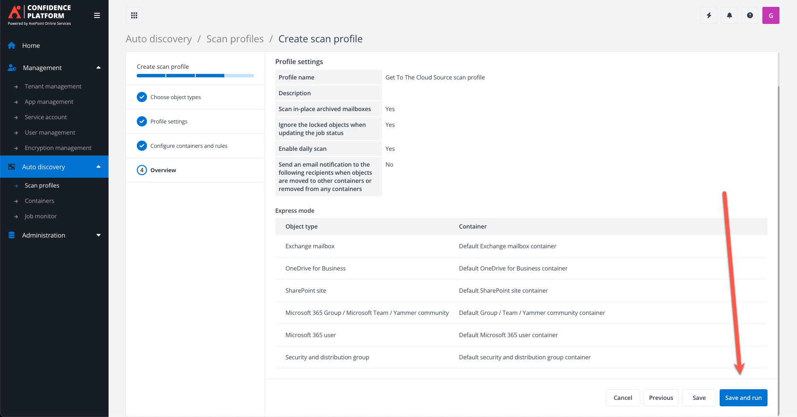Open the Scan profiles breadcrumb link
797x417 pixels.
[235, 38]
